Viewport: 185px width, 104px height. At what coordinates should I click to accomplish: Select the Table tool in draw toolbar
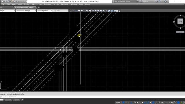tap(117, 11)
